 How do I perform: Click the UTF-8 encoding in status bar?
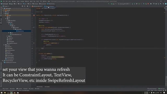click(x=156, y=91)
